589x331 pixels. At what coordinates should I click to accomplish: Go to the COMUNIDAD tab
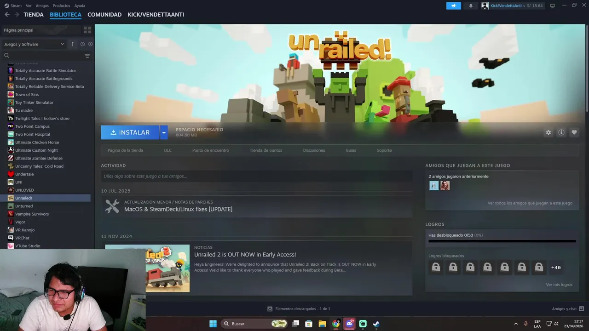[x=104, y=15]
